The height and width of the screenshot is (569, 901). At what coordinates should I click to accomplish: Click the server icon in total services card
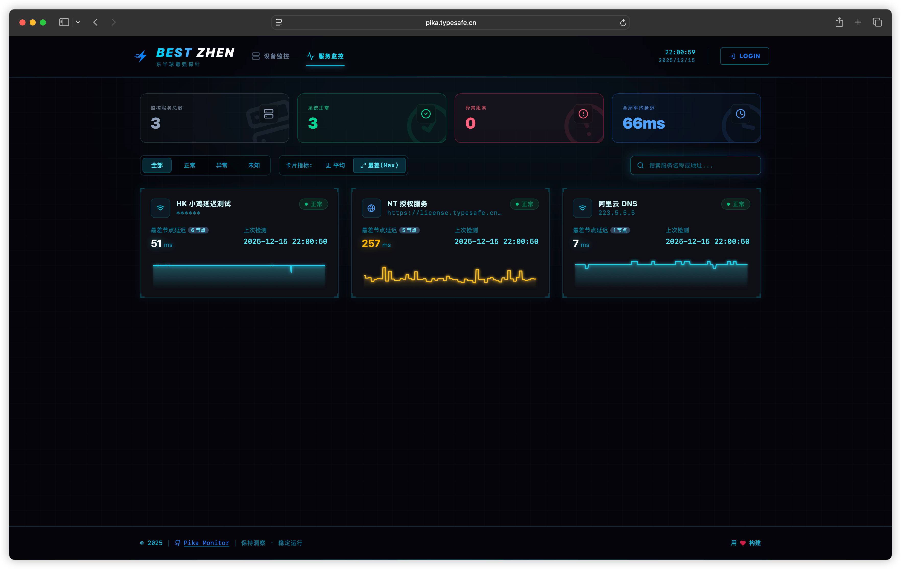[x=268, y=114]
